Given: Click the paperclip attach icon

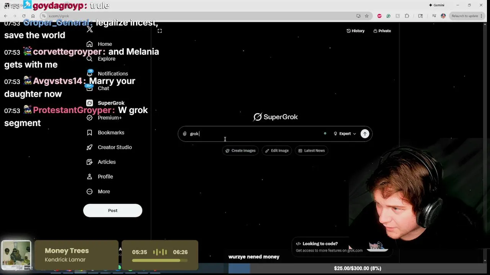Looking at the screenshot, I should 185,134.
